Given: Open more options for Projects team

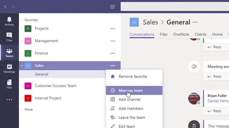Looking at the screenshot, I should (113, 28).
